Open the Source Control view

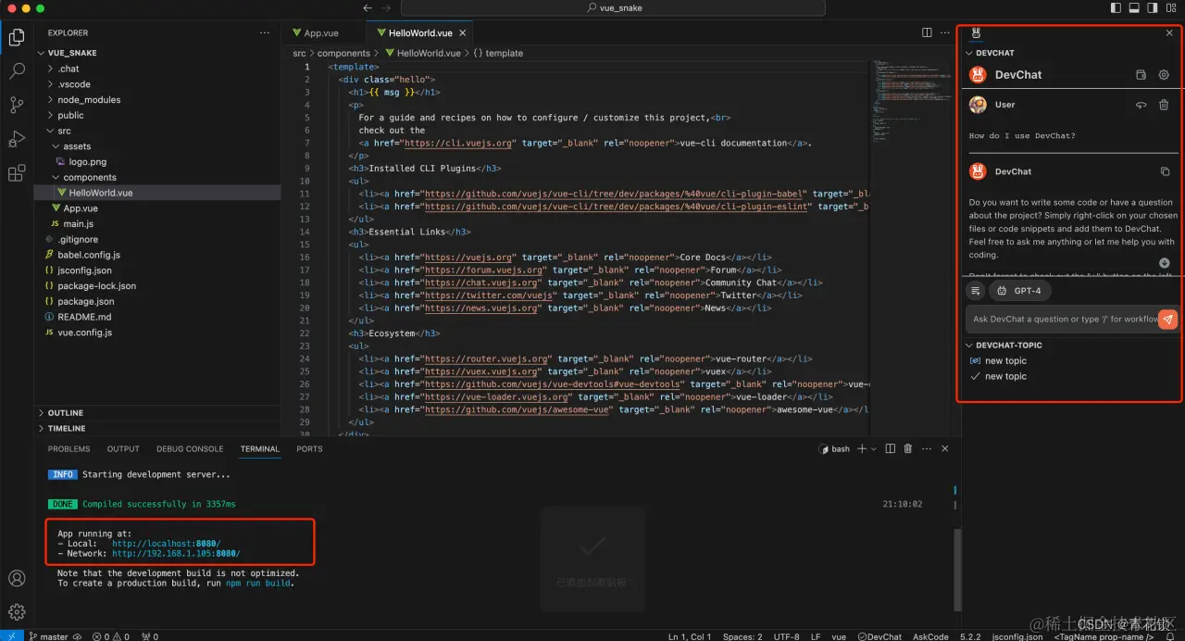coord(17,105)
